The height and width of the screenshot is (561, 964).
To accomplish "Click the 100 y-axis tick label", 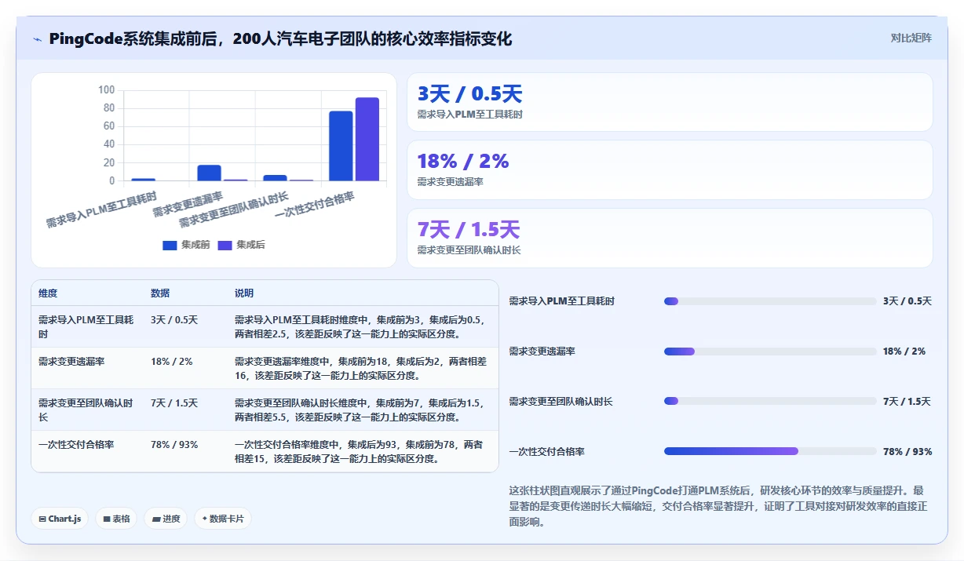I will 107,90.
